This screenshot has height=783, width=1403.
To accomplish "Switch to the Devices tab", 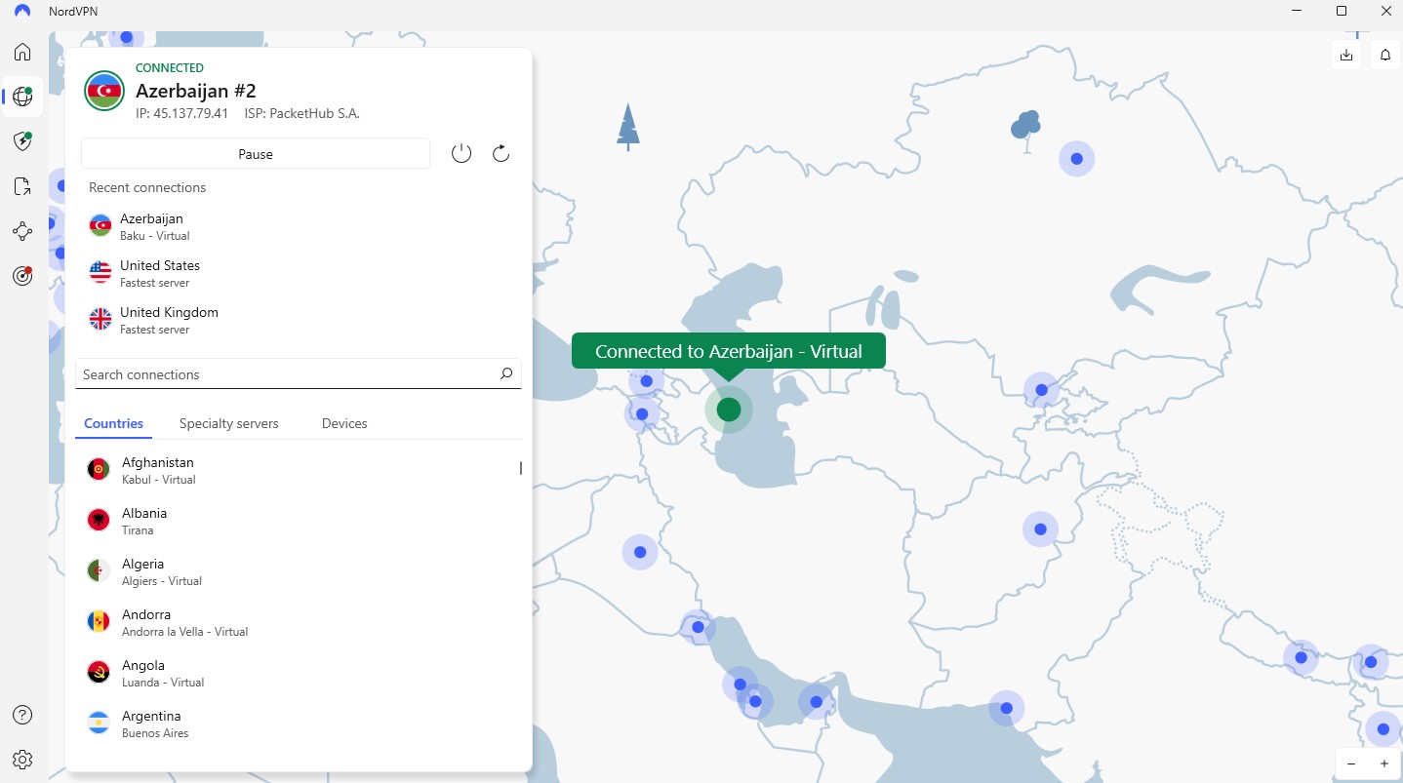I will click(344, 423).
